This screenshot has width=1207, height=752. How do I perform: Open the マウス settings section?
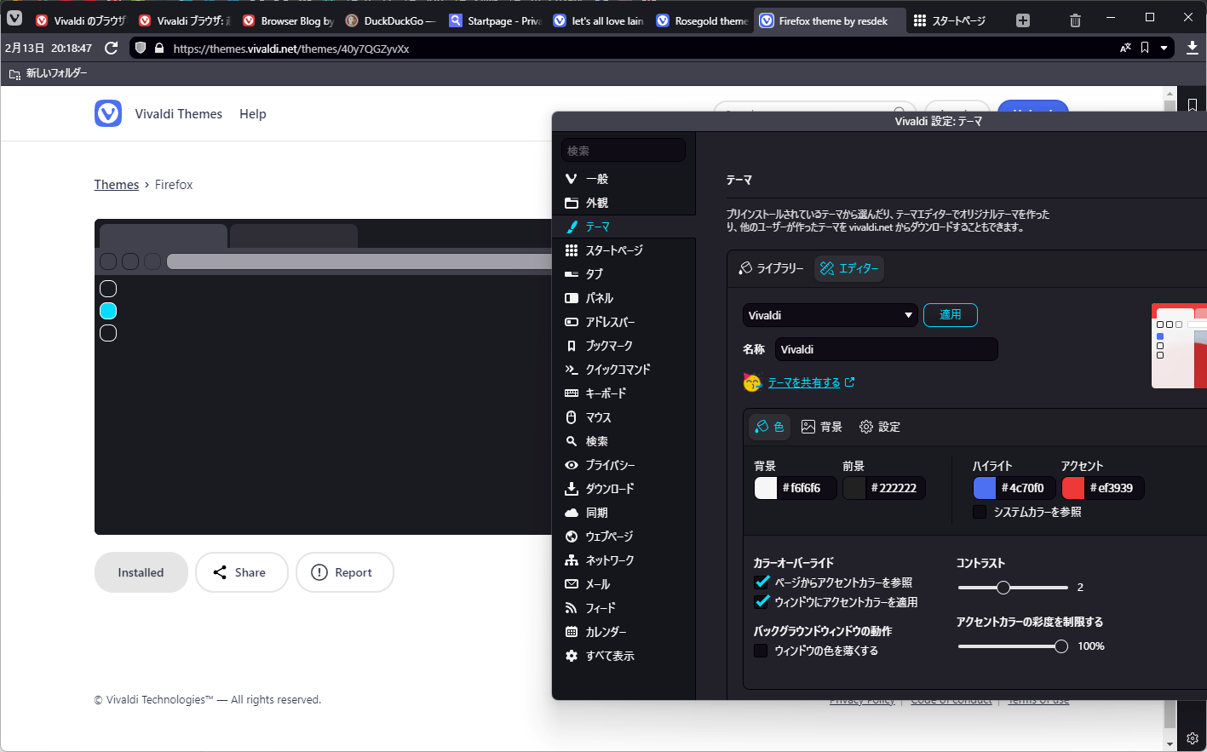(x=624, y=417)
